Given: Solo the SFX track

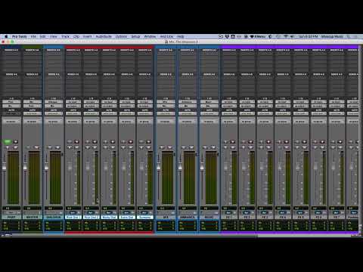Looking at the screenshot, I should click(162, 147).
